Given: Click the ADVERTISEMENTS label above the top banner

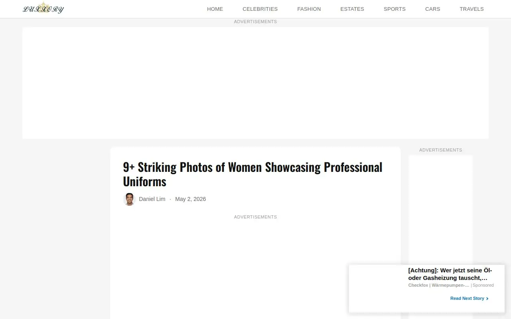Looking at the screenshot, I should click(255, 22).
